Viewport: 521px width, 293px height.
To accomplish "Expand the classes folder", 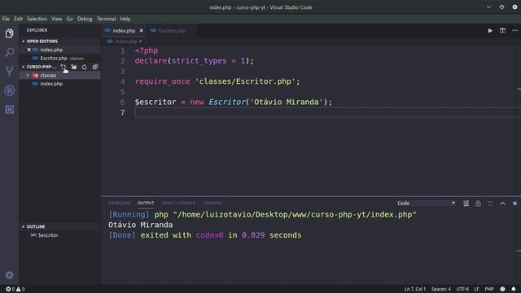I will pyautogui.click(x=28, y=76).
